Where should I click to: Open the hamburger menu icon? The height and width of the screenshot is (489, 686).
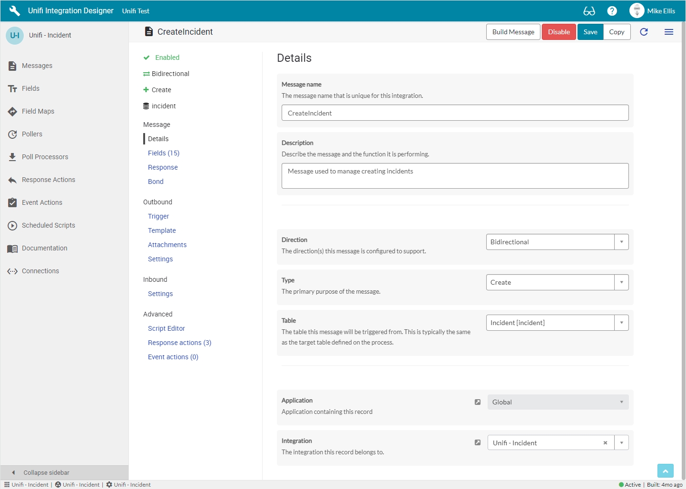pos(668,32)
